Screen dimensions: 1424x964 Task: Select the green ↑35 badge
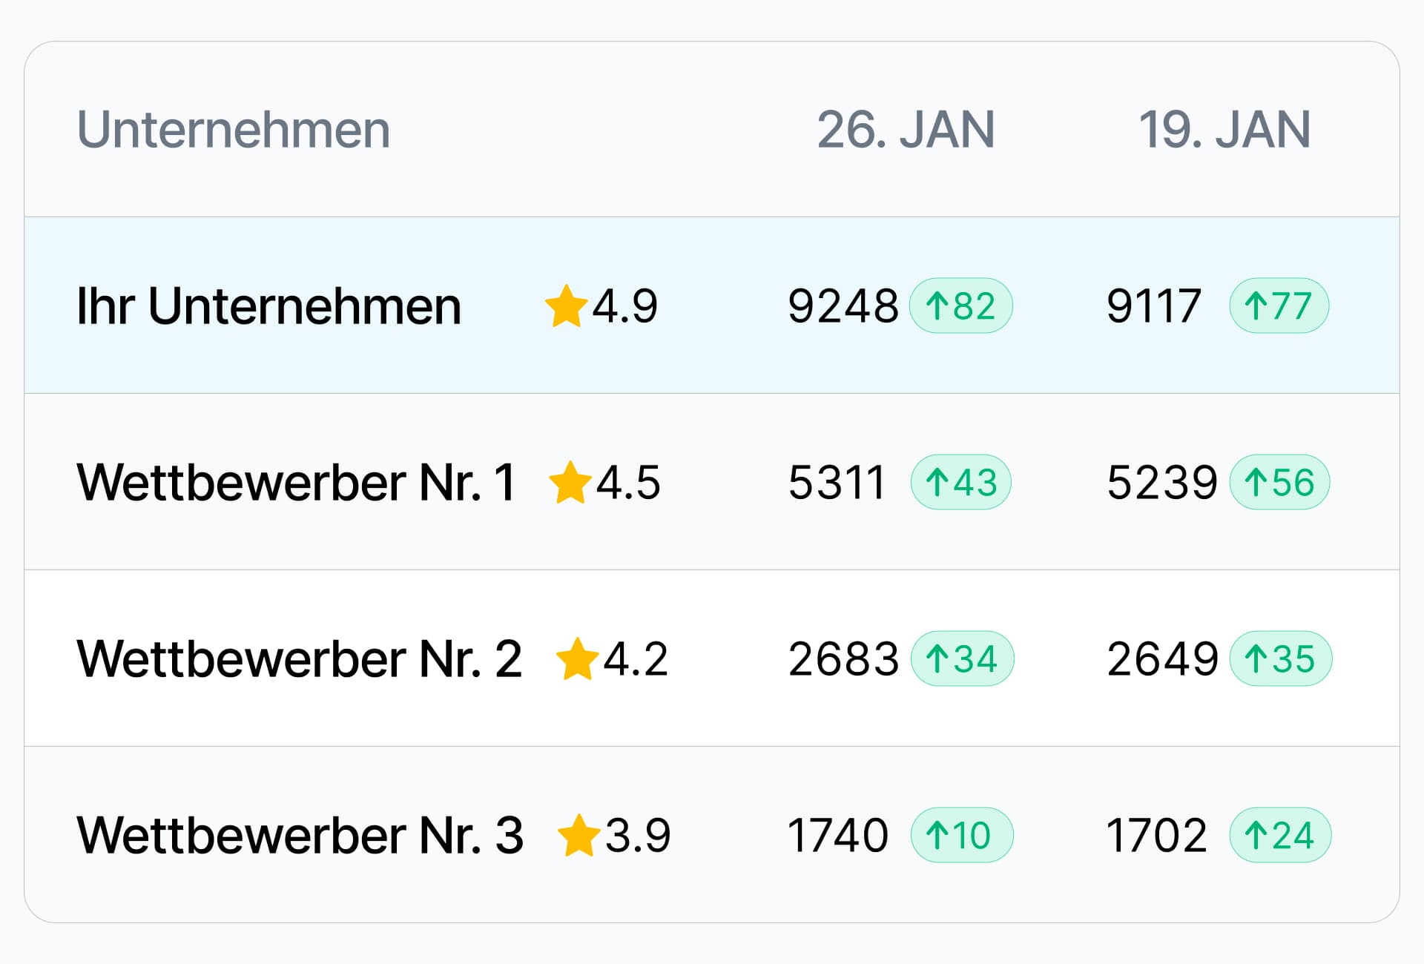[x=1280, y=658]
